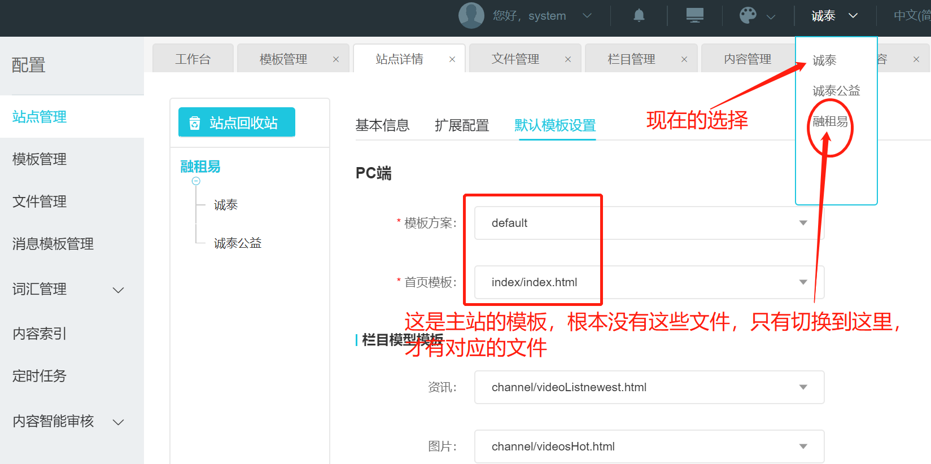Open the 资讯 template dropdown
This screenshot has width=931, height=464.
(649, 387)
